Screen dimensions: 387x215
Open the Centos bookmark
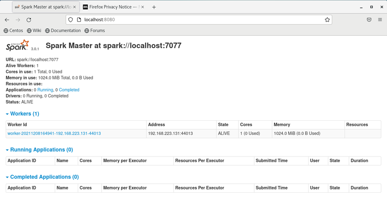tap(13, 30)
